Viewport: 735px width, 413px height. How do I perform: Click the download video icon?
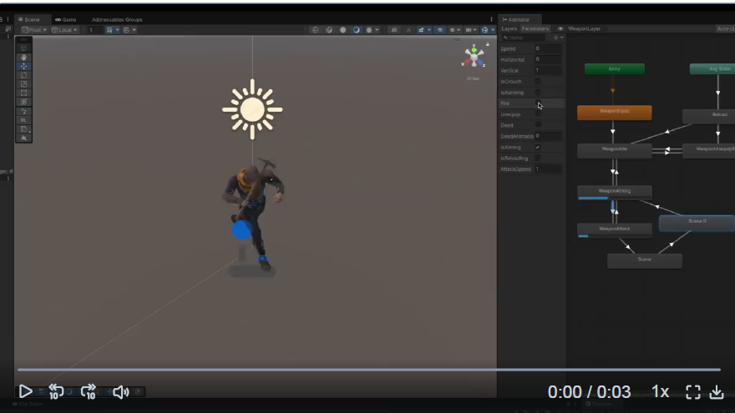(716, 392)
